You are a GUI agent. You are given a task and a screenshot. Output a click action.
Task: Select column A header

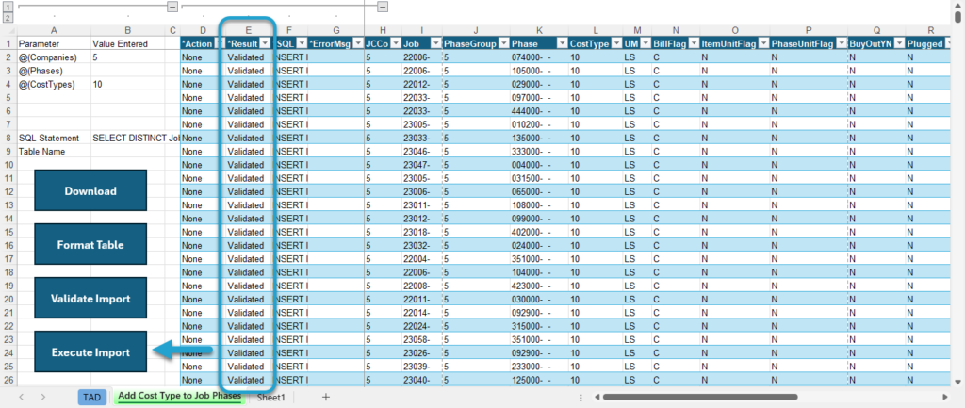tap(54, 30)
